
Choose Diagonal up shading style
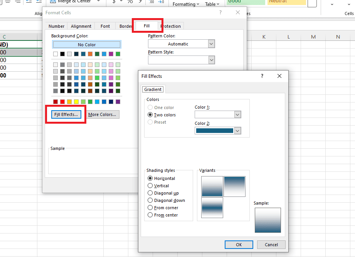(163, 193)
